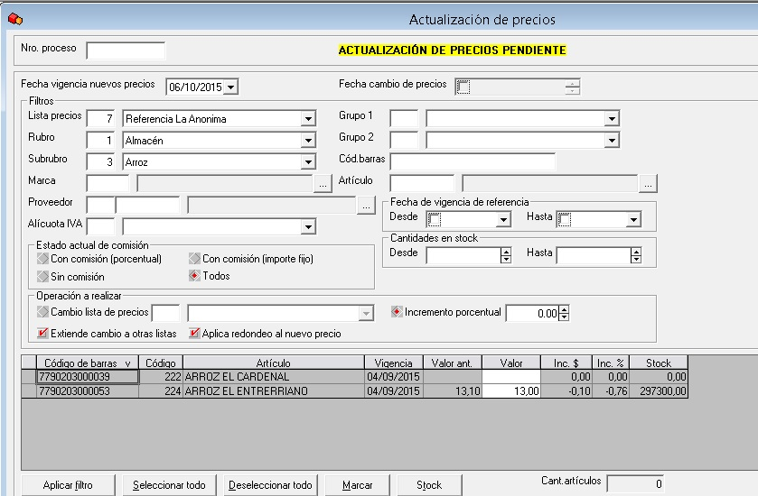Tick the Desde vigencia de referencia checkbox
This screenshot has width=758, height=496.
pos(434,219)
